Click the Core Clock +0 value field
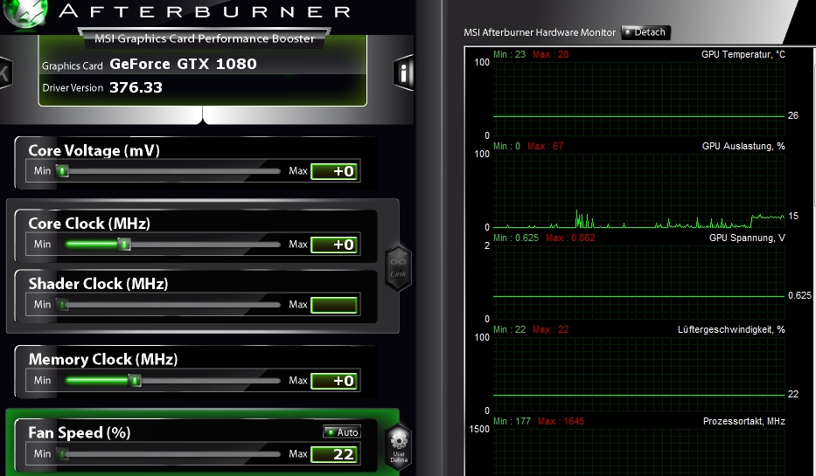This screenshot has width=816, height=476. tap(334, 245)
